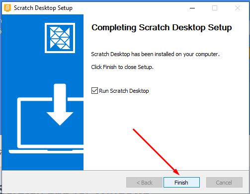Click the greyed-out maximize window square
The width and height of the screenshot is (250, 194).
[x=215, y=8]
